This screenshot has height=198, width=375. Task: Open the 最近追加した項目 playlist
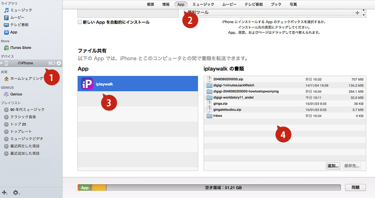[22, 154]
